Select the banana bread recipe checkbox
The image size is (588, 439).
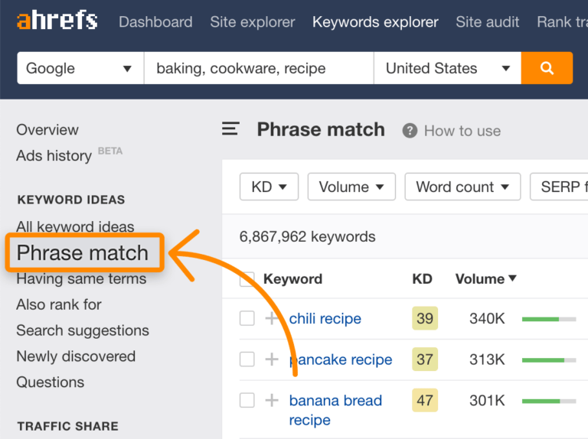pos(247,400)
